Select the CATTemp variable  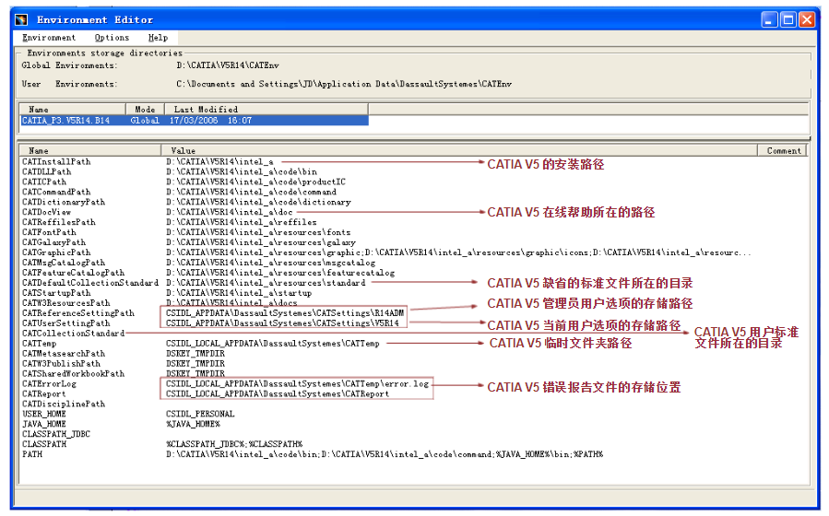click(x=39, y=344)
